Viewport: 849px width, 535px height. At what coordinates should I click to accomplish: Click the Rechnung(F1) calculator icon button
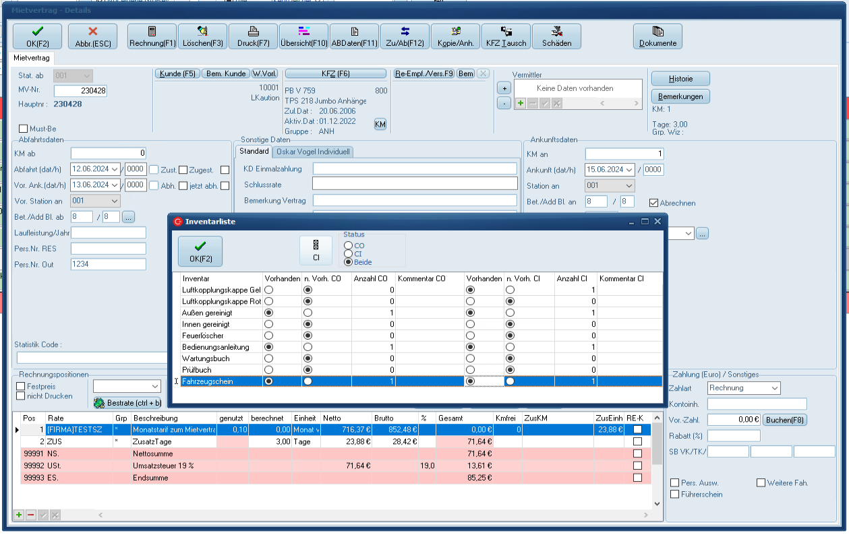click(x=152, y=32)
